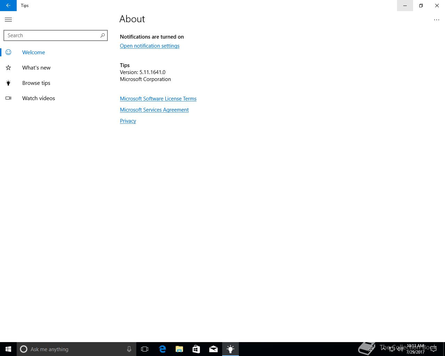Viewport: 445px width, 356px height.
Task: Open Mail app from taskbar
Action: [x=213, y=349]
